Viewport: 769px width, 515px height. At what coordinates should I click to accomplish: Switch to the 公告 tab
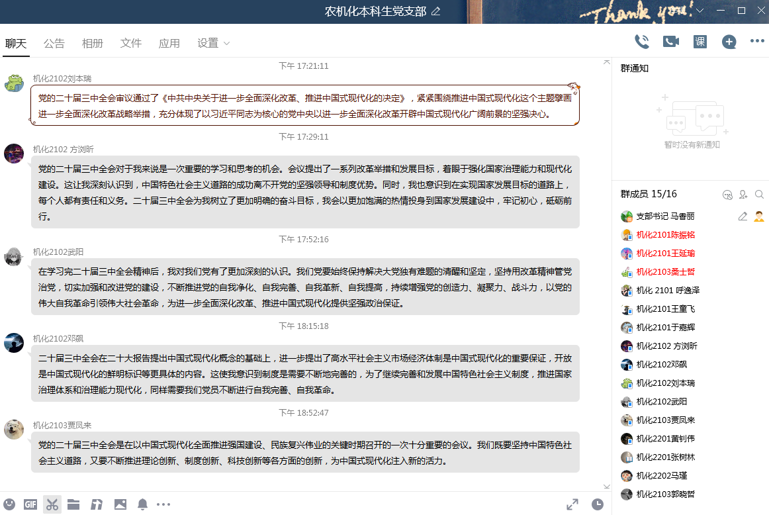[x=54, y=43]
